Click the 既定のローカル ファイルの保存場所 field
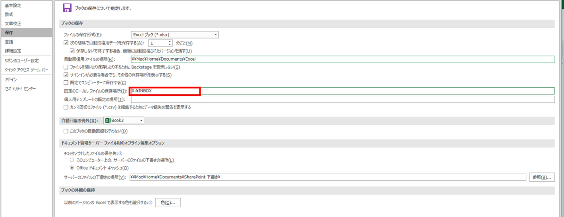564x217 pixels. [x=343, y=91]
